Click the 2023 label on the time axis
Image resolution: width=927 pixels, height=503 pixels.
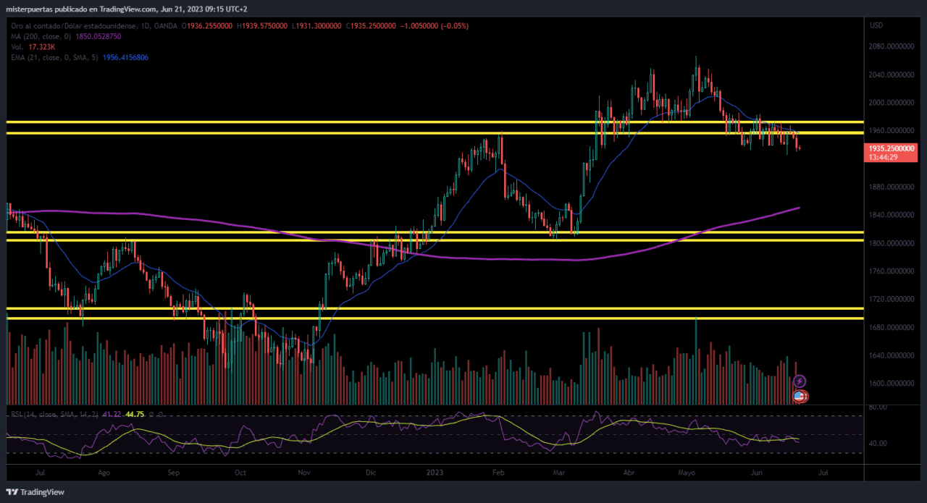[x=435, y=472]
